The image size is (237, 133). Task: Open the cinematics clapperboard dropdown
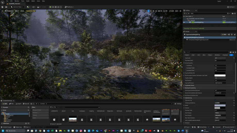coord(39,7)
